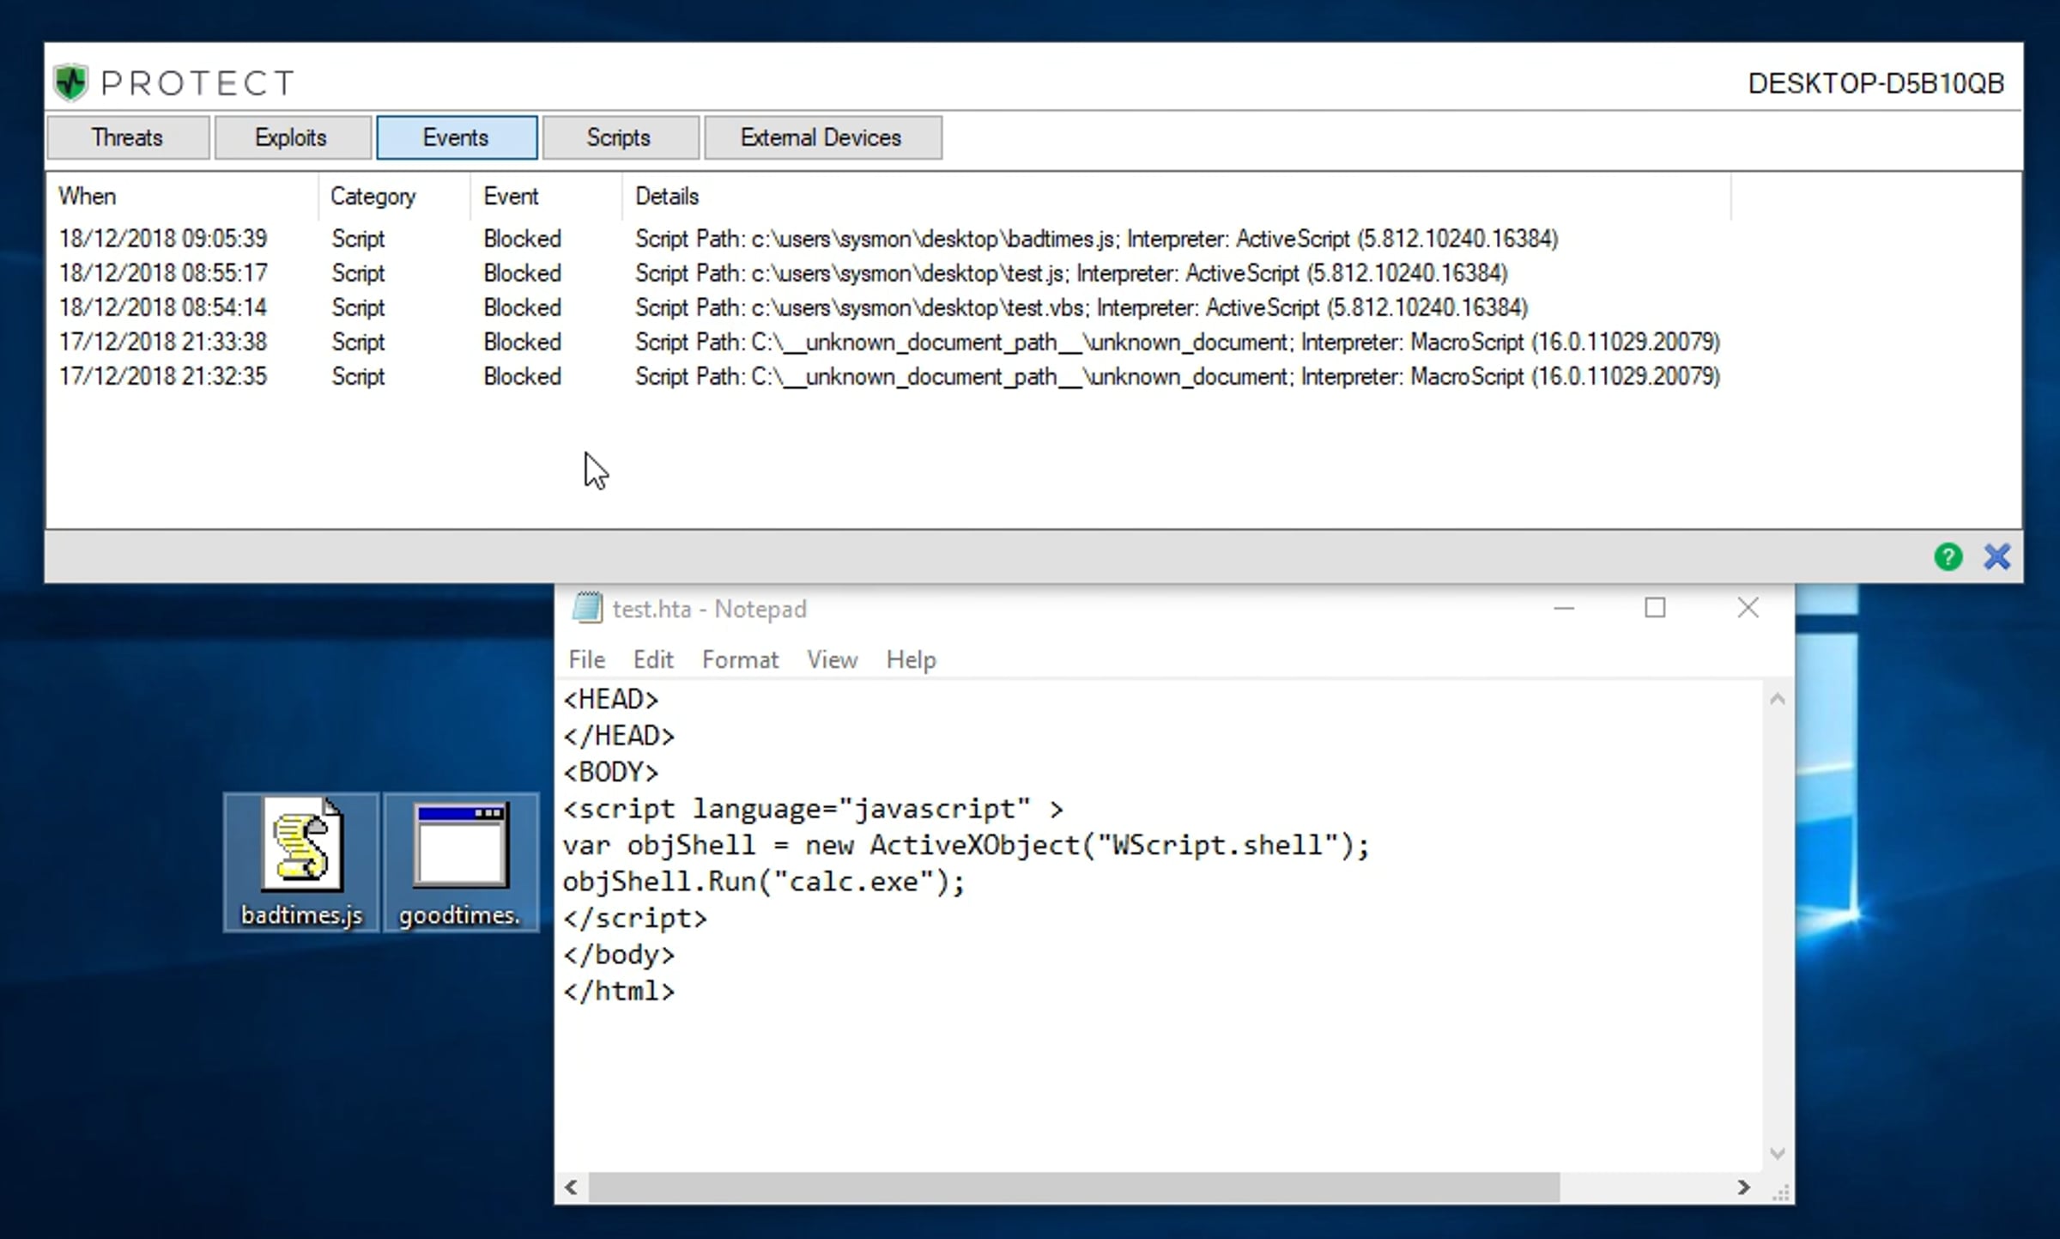Screen dimensions: 2060x1239
Task: Place cursor on the WScript.shell ActiveXObject line
Action: 966,846
